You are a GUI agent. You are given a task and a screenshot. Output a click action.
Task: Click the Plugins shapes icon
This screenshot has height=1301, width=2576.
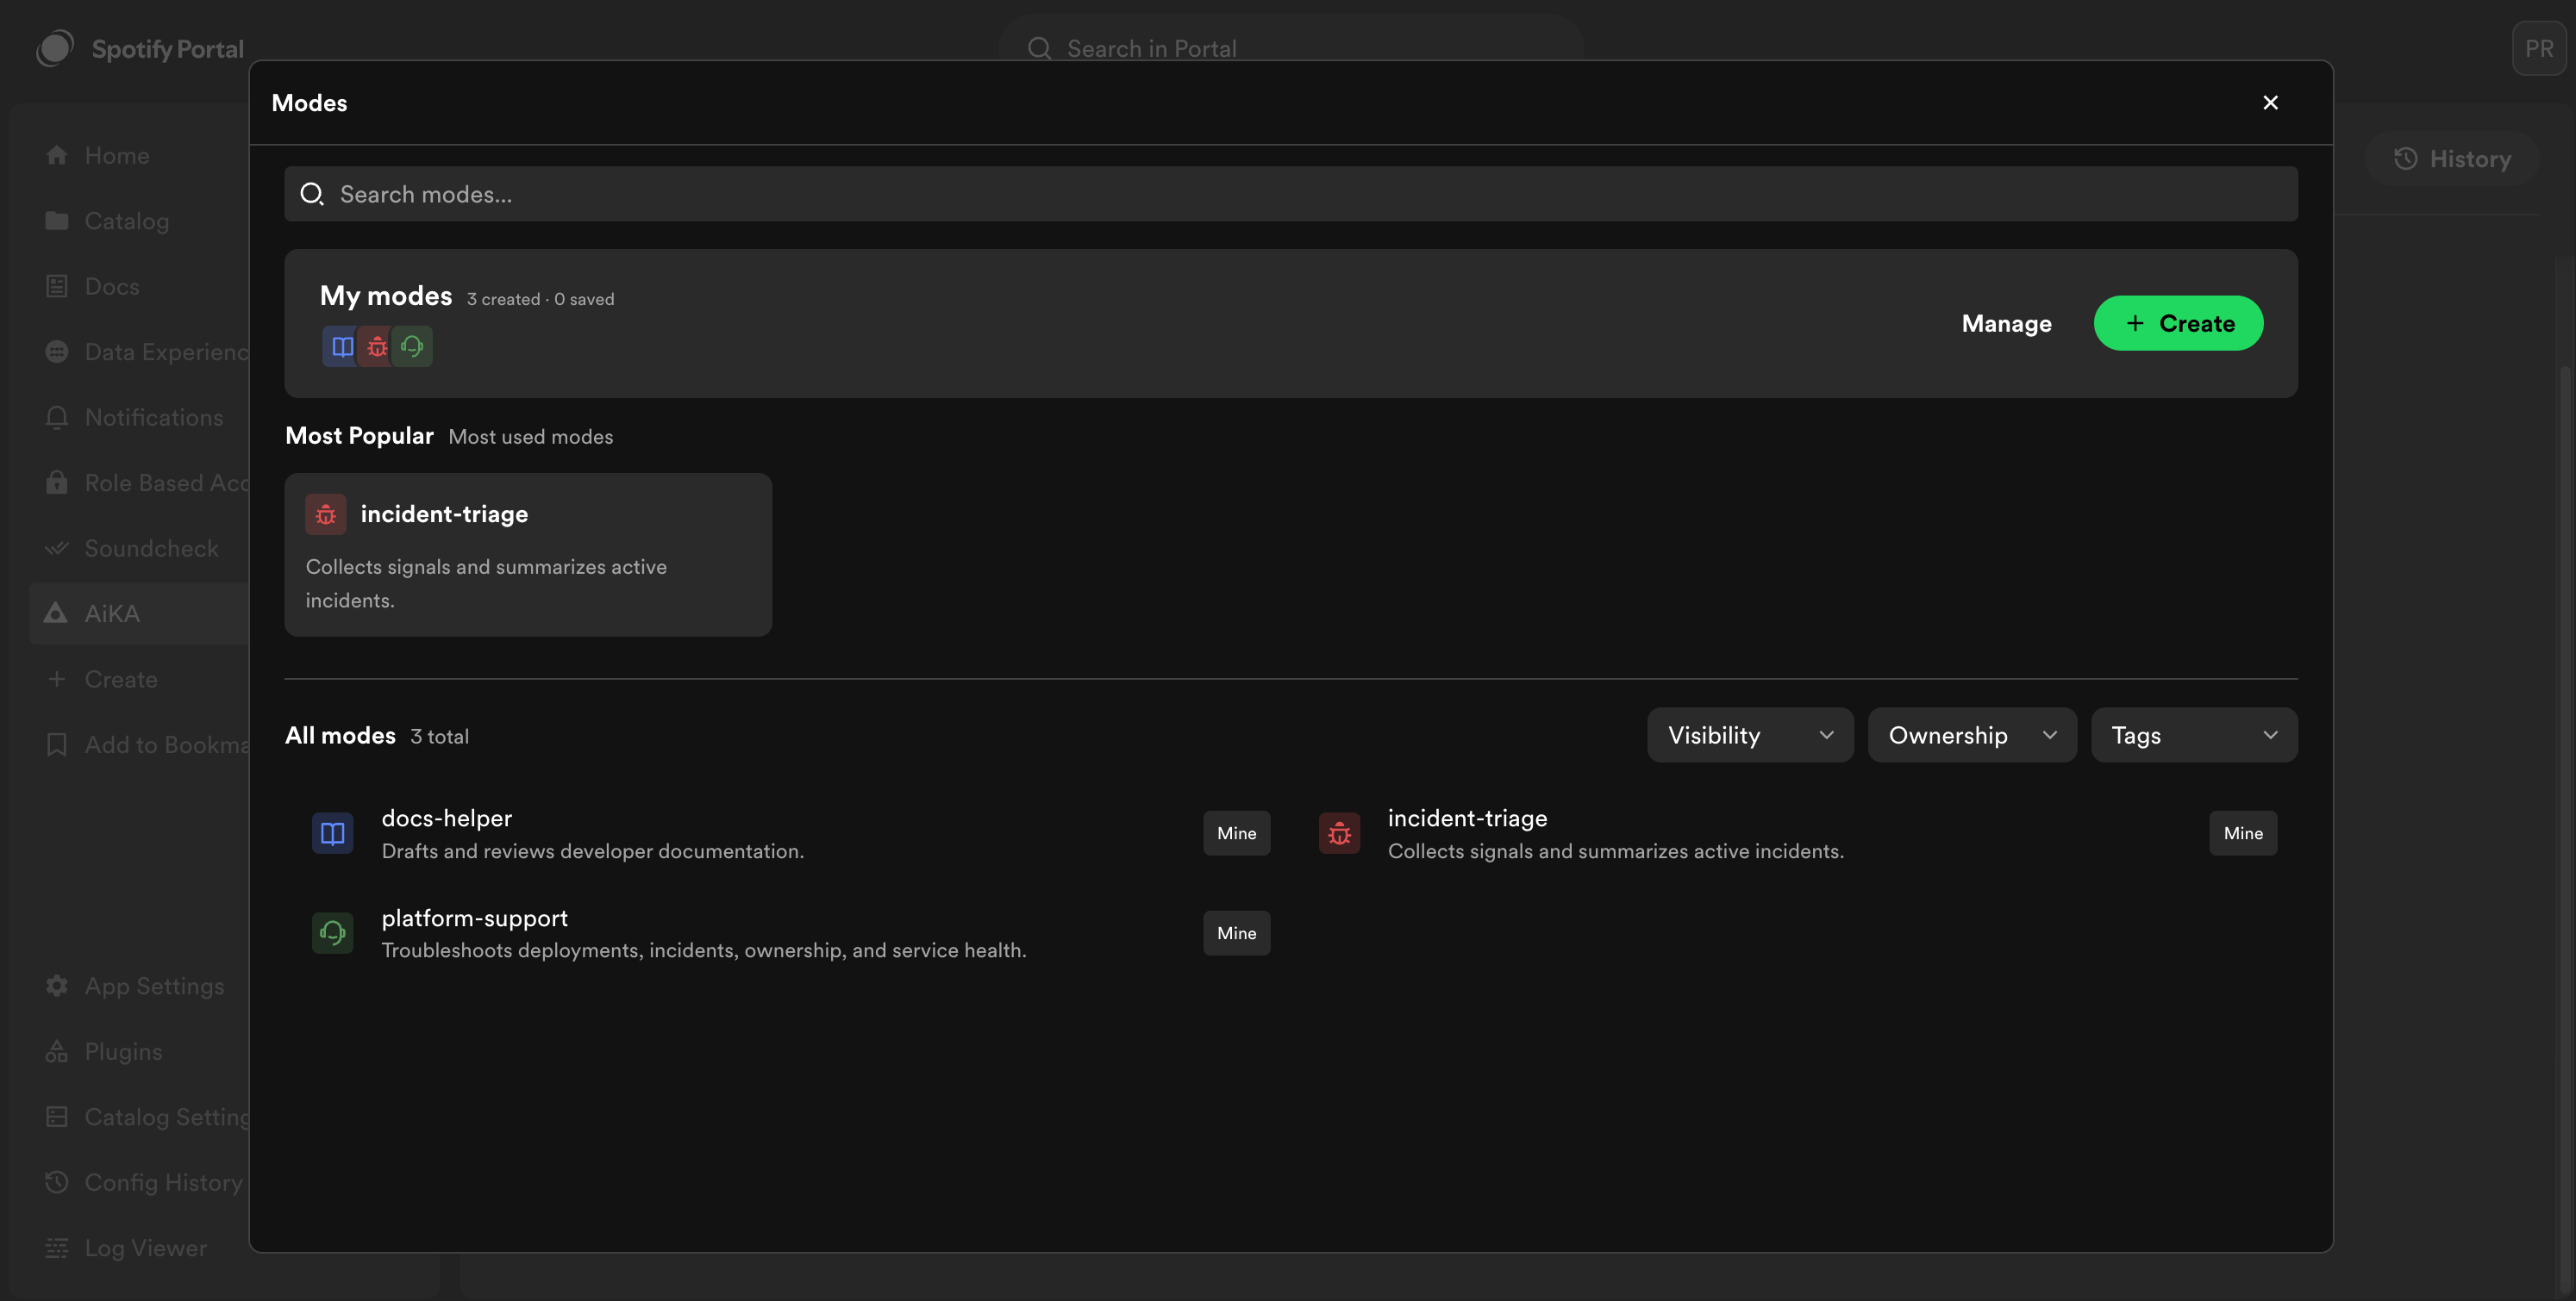57,1052
